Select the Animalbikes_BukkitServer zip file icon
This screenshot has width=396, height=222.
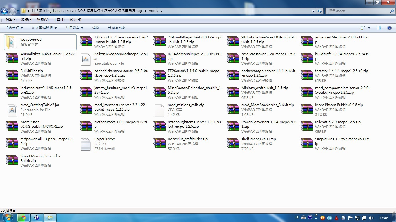12,59
